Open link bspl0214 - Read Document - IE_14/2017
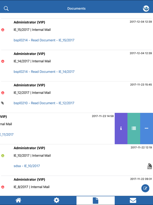 click(x=44, y=72)
